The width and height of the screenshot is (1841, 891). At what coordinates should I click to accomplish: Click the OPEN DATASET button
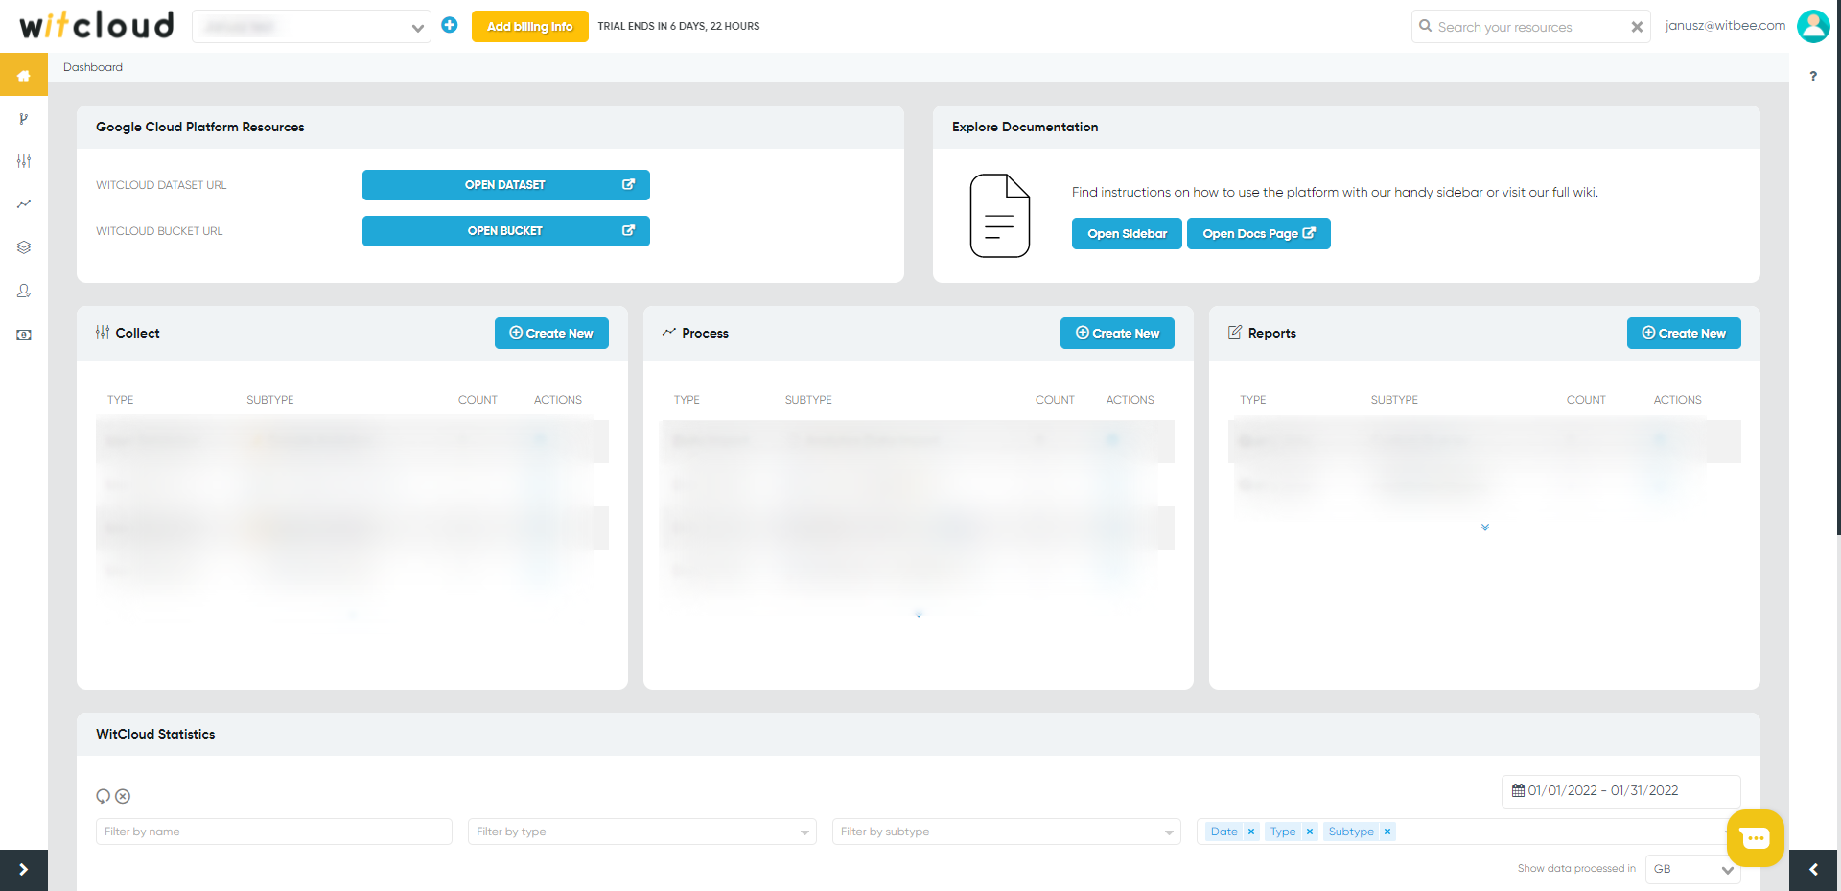pyautogui.click(x=505, y=185)
